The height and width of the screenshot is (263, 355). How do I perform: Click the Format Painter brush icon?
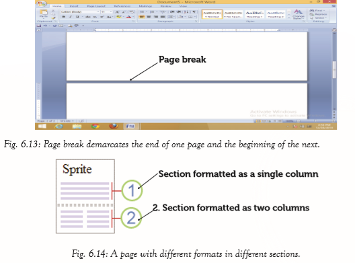[53, 18]
